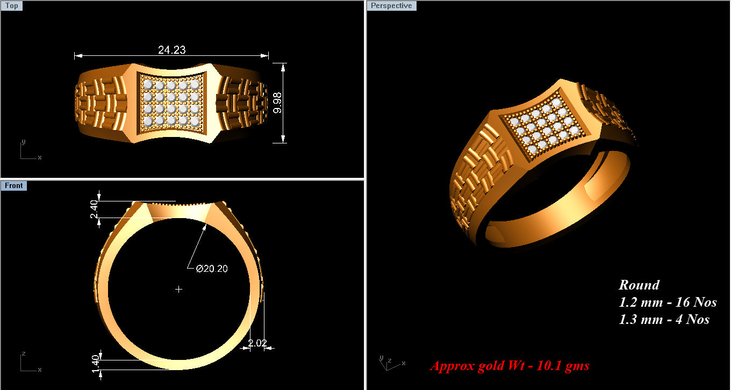Open the Perspective viewport title menu
Viewport: 731px width, 390px height.
(391, 5)
